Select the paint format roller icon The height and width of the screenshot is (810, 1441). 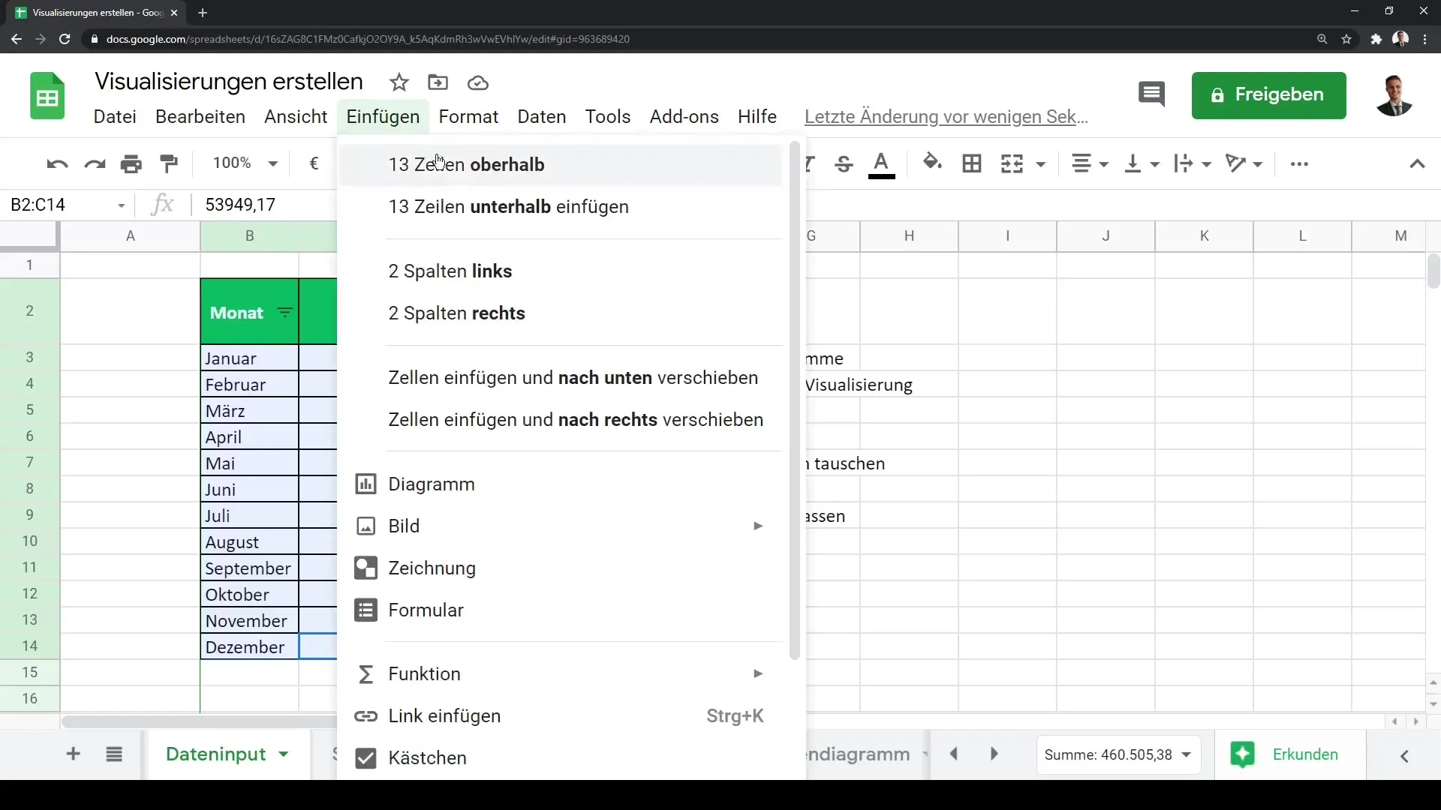click(169, 163)
